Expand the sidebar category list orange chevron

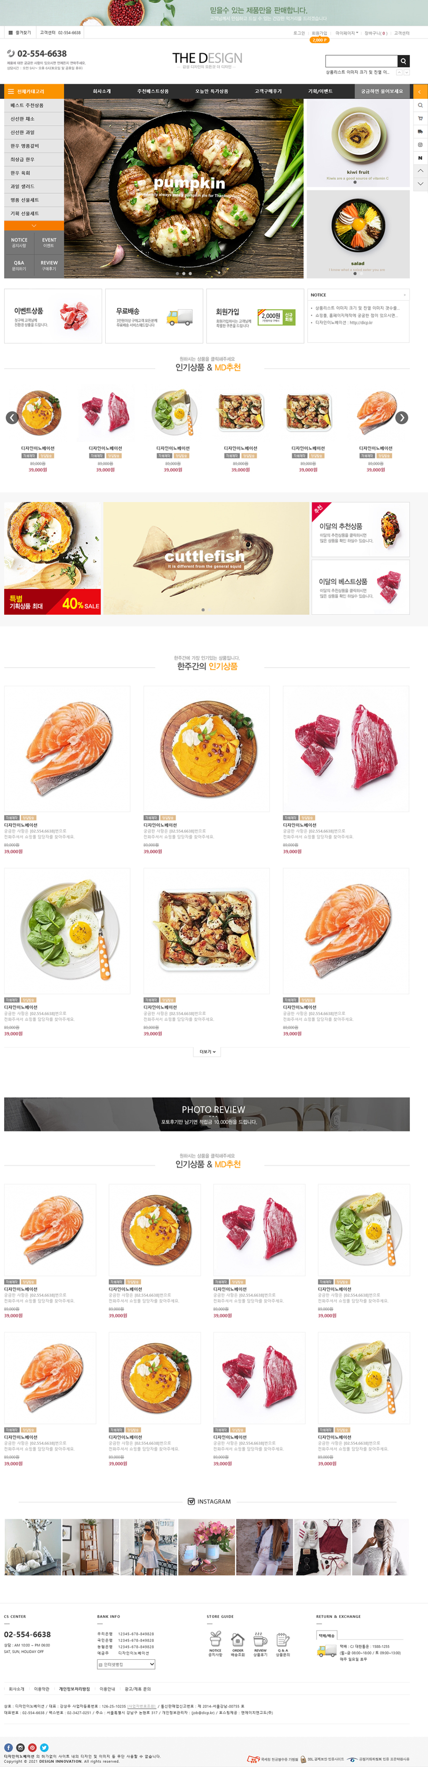[33, 225]
